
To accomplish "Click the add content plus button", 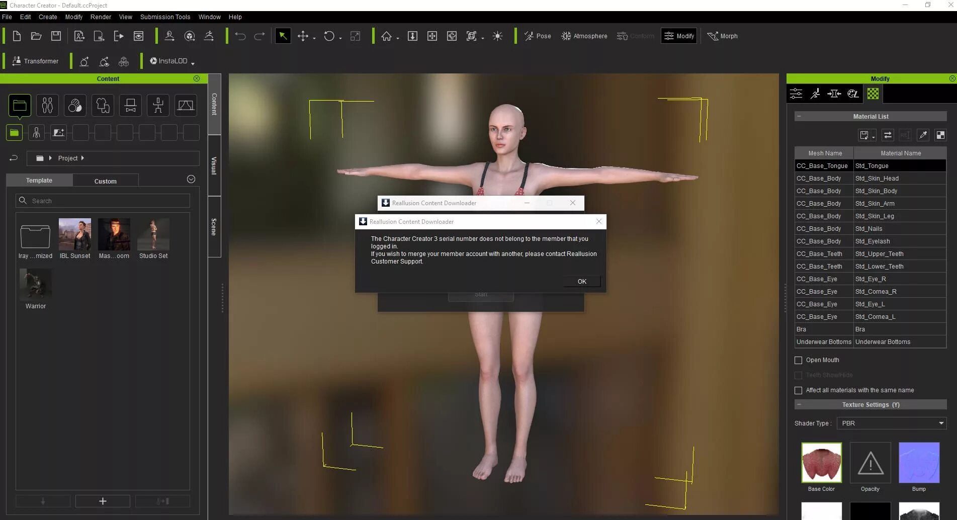I will 103,501.
